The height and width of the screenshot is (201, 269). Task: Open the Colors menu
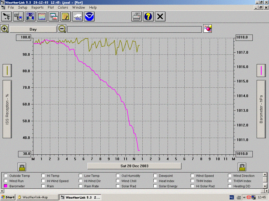pos(63,8)
